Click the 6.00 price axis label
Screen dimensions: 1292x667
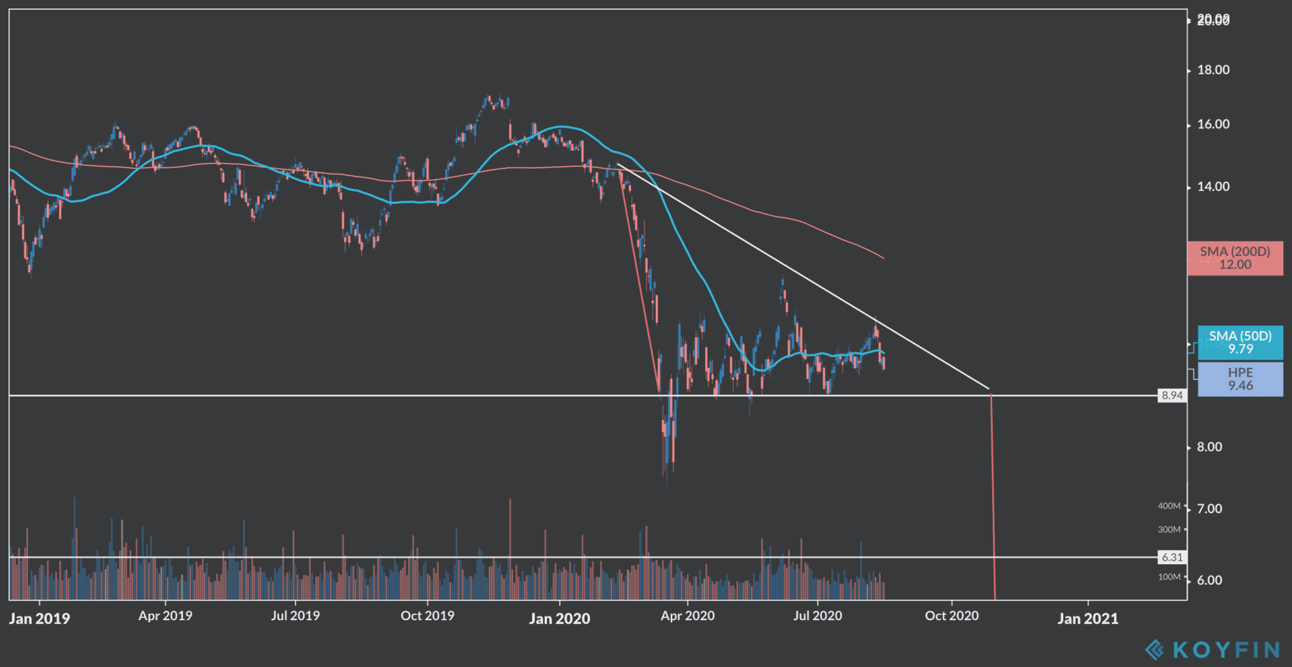click(1209, 580)
